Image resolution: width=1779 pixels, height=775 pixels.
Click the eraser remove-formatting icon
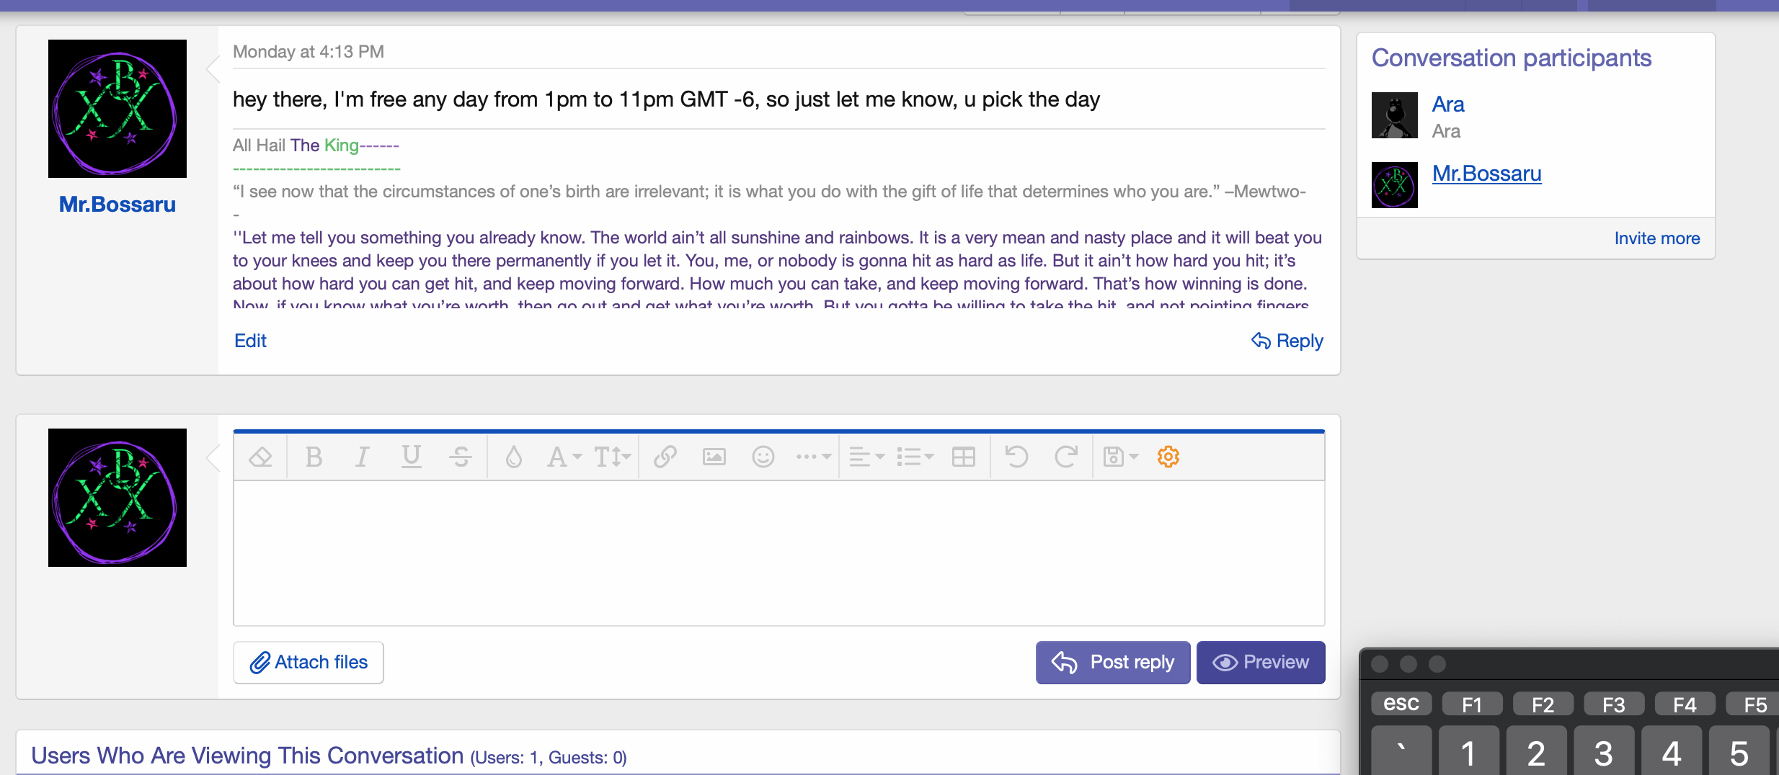pos(260,457)
